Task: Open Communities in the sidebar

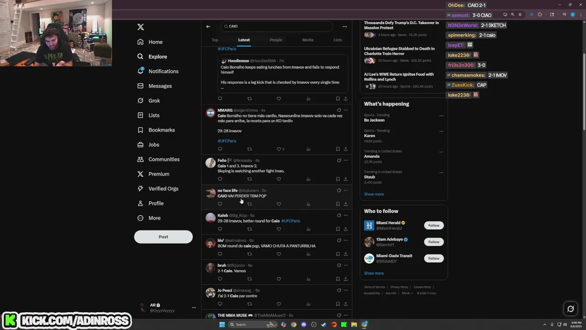Action: pos(158,159)
